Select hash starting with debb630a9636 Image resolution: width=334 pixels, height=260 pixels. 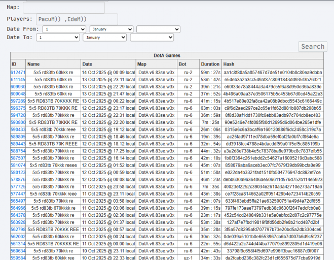click(273, 180)
